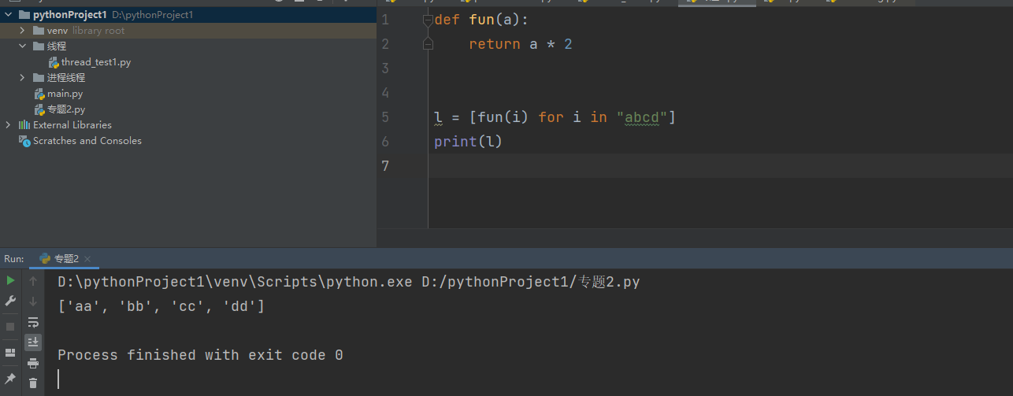Viewport: 1013px width, 396px height.
Task: Select main.py in the project tree
Action: 65,94
